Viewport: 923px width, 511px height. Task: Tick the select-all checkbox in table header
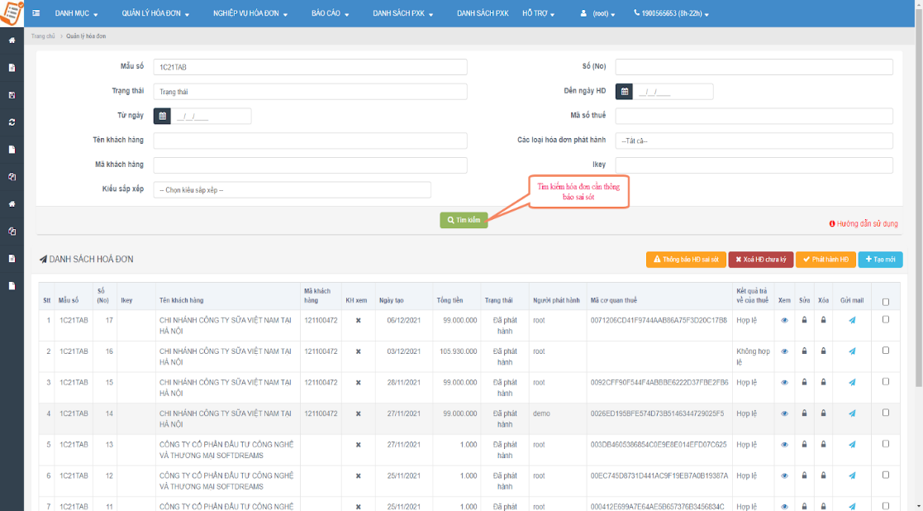(886, 302)
